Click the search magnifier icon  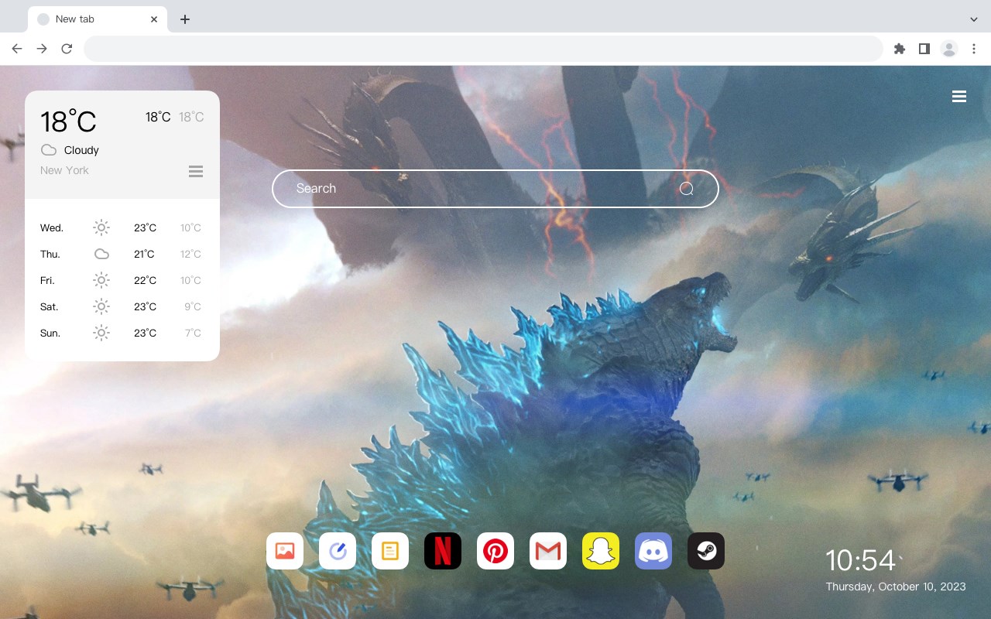tap(687, 189)
